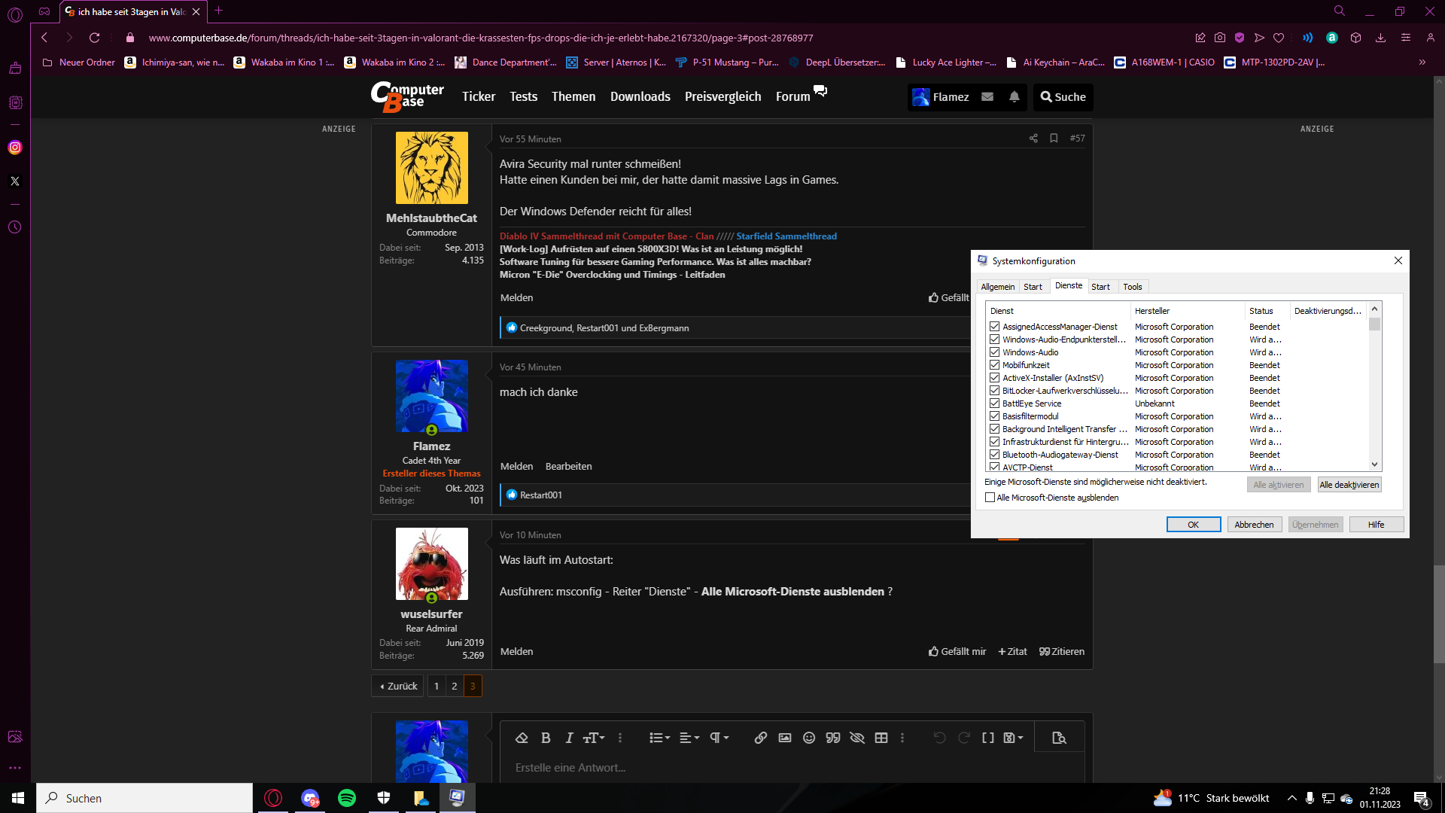
Task: Go to thread page 2
Action: point(455,686)
